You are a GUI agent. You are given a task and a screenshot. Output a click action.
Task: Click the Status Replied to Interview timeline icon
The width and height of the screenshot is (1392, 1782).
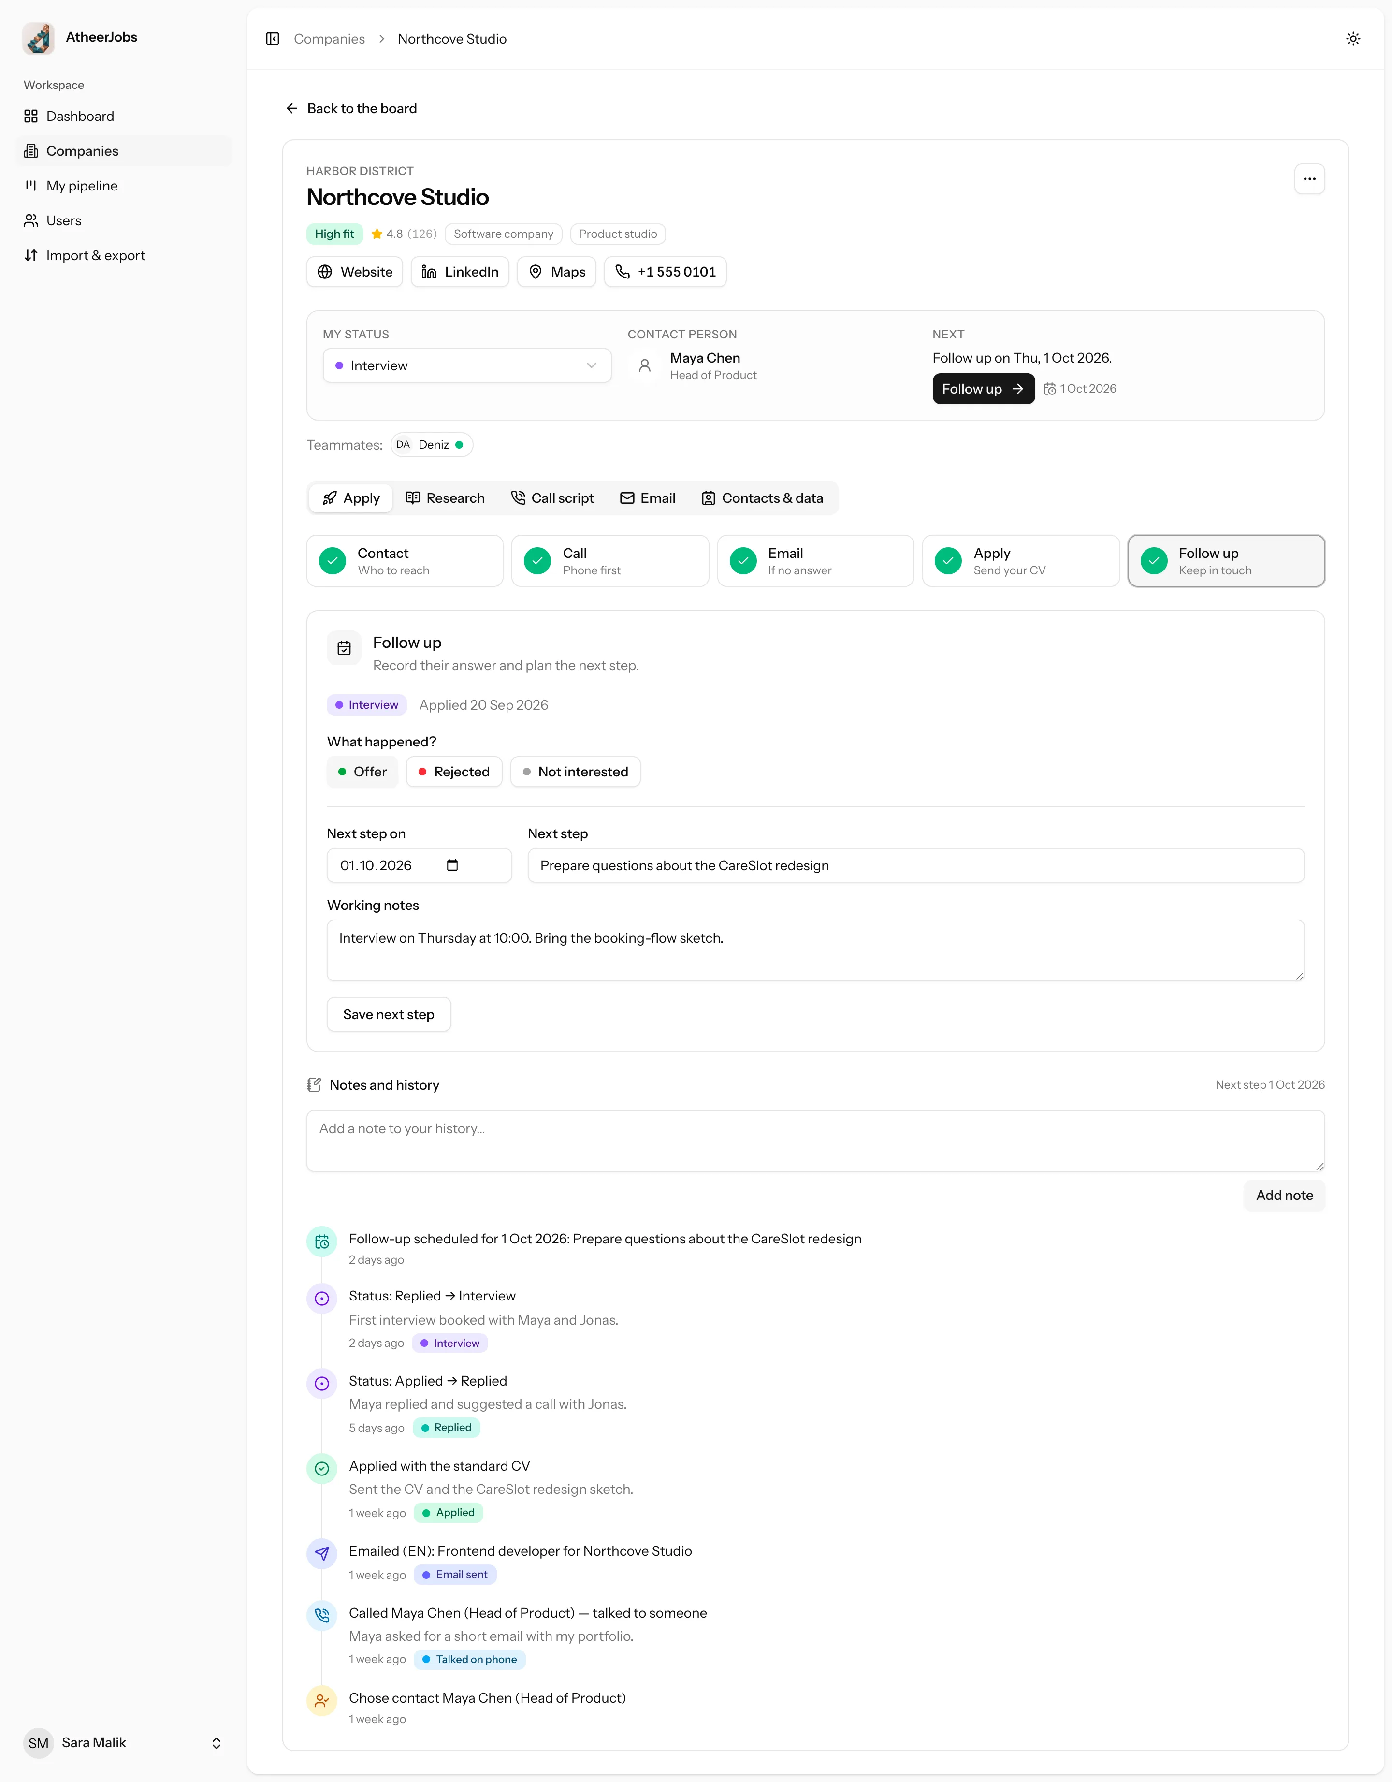[x=322, y=1298]
